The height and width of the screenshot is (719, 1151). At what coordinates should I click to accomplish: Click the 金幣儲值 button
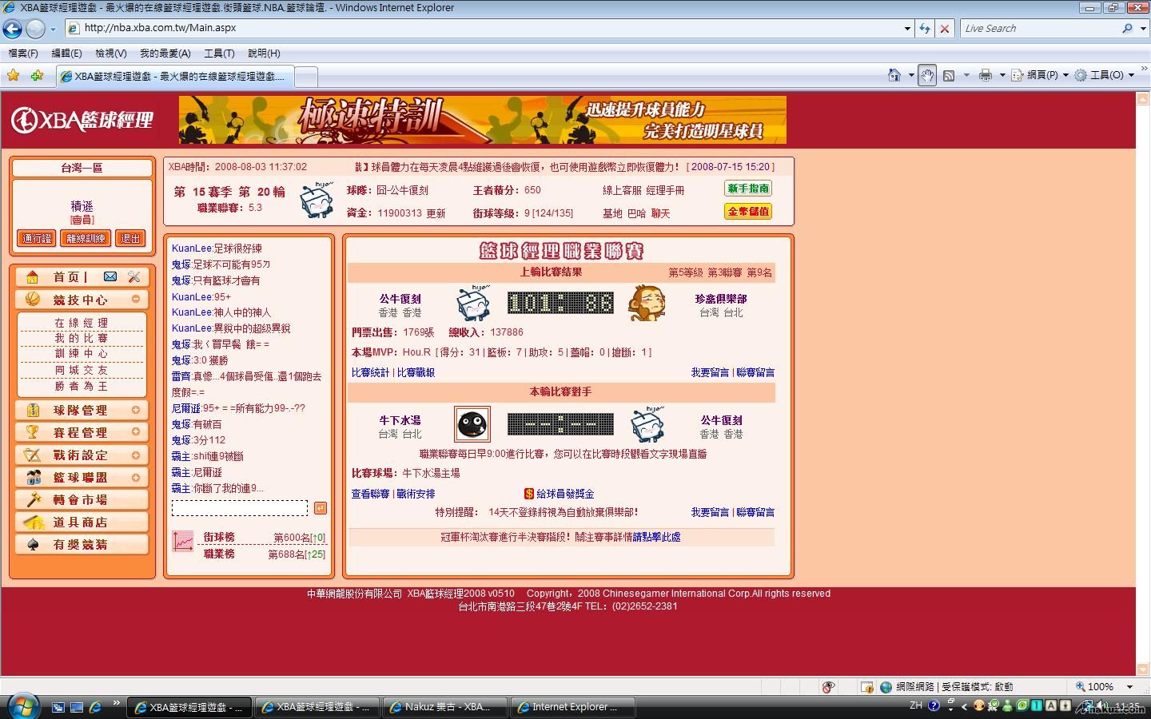(x=748, y=212)
